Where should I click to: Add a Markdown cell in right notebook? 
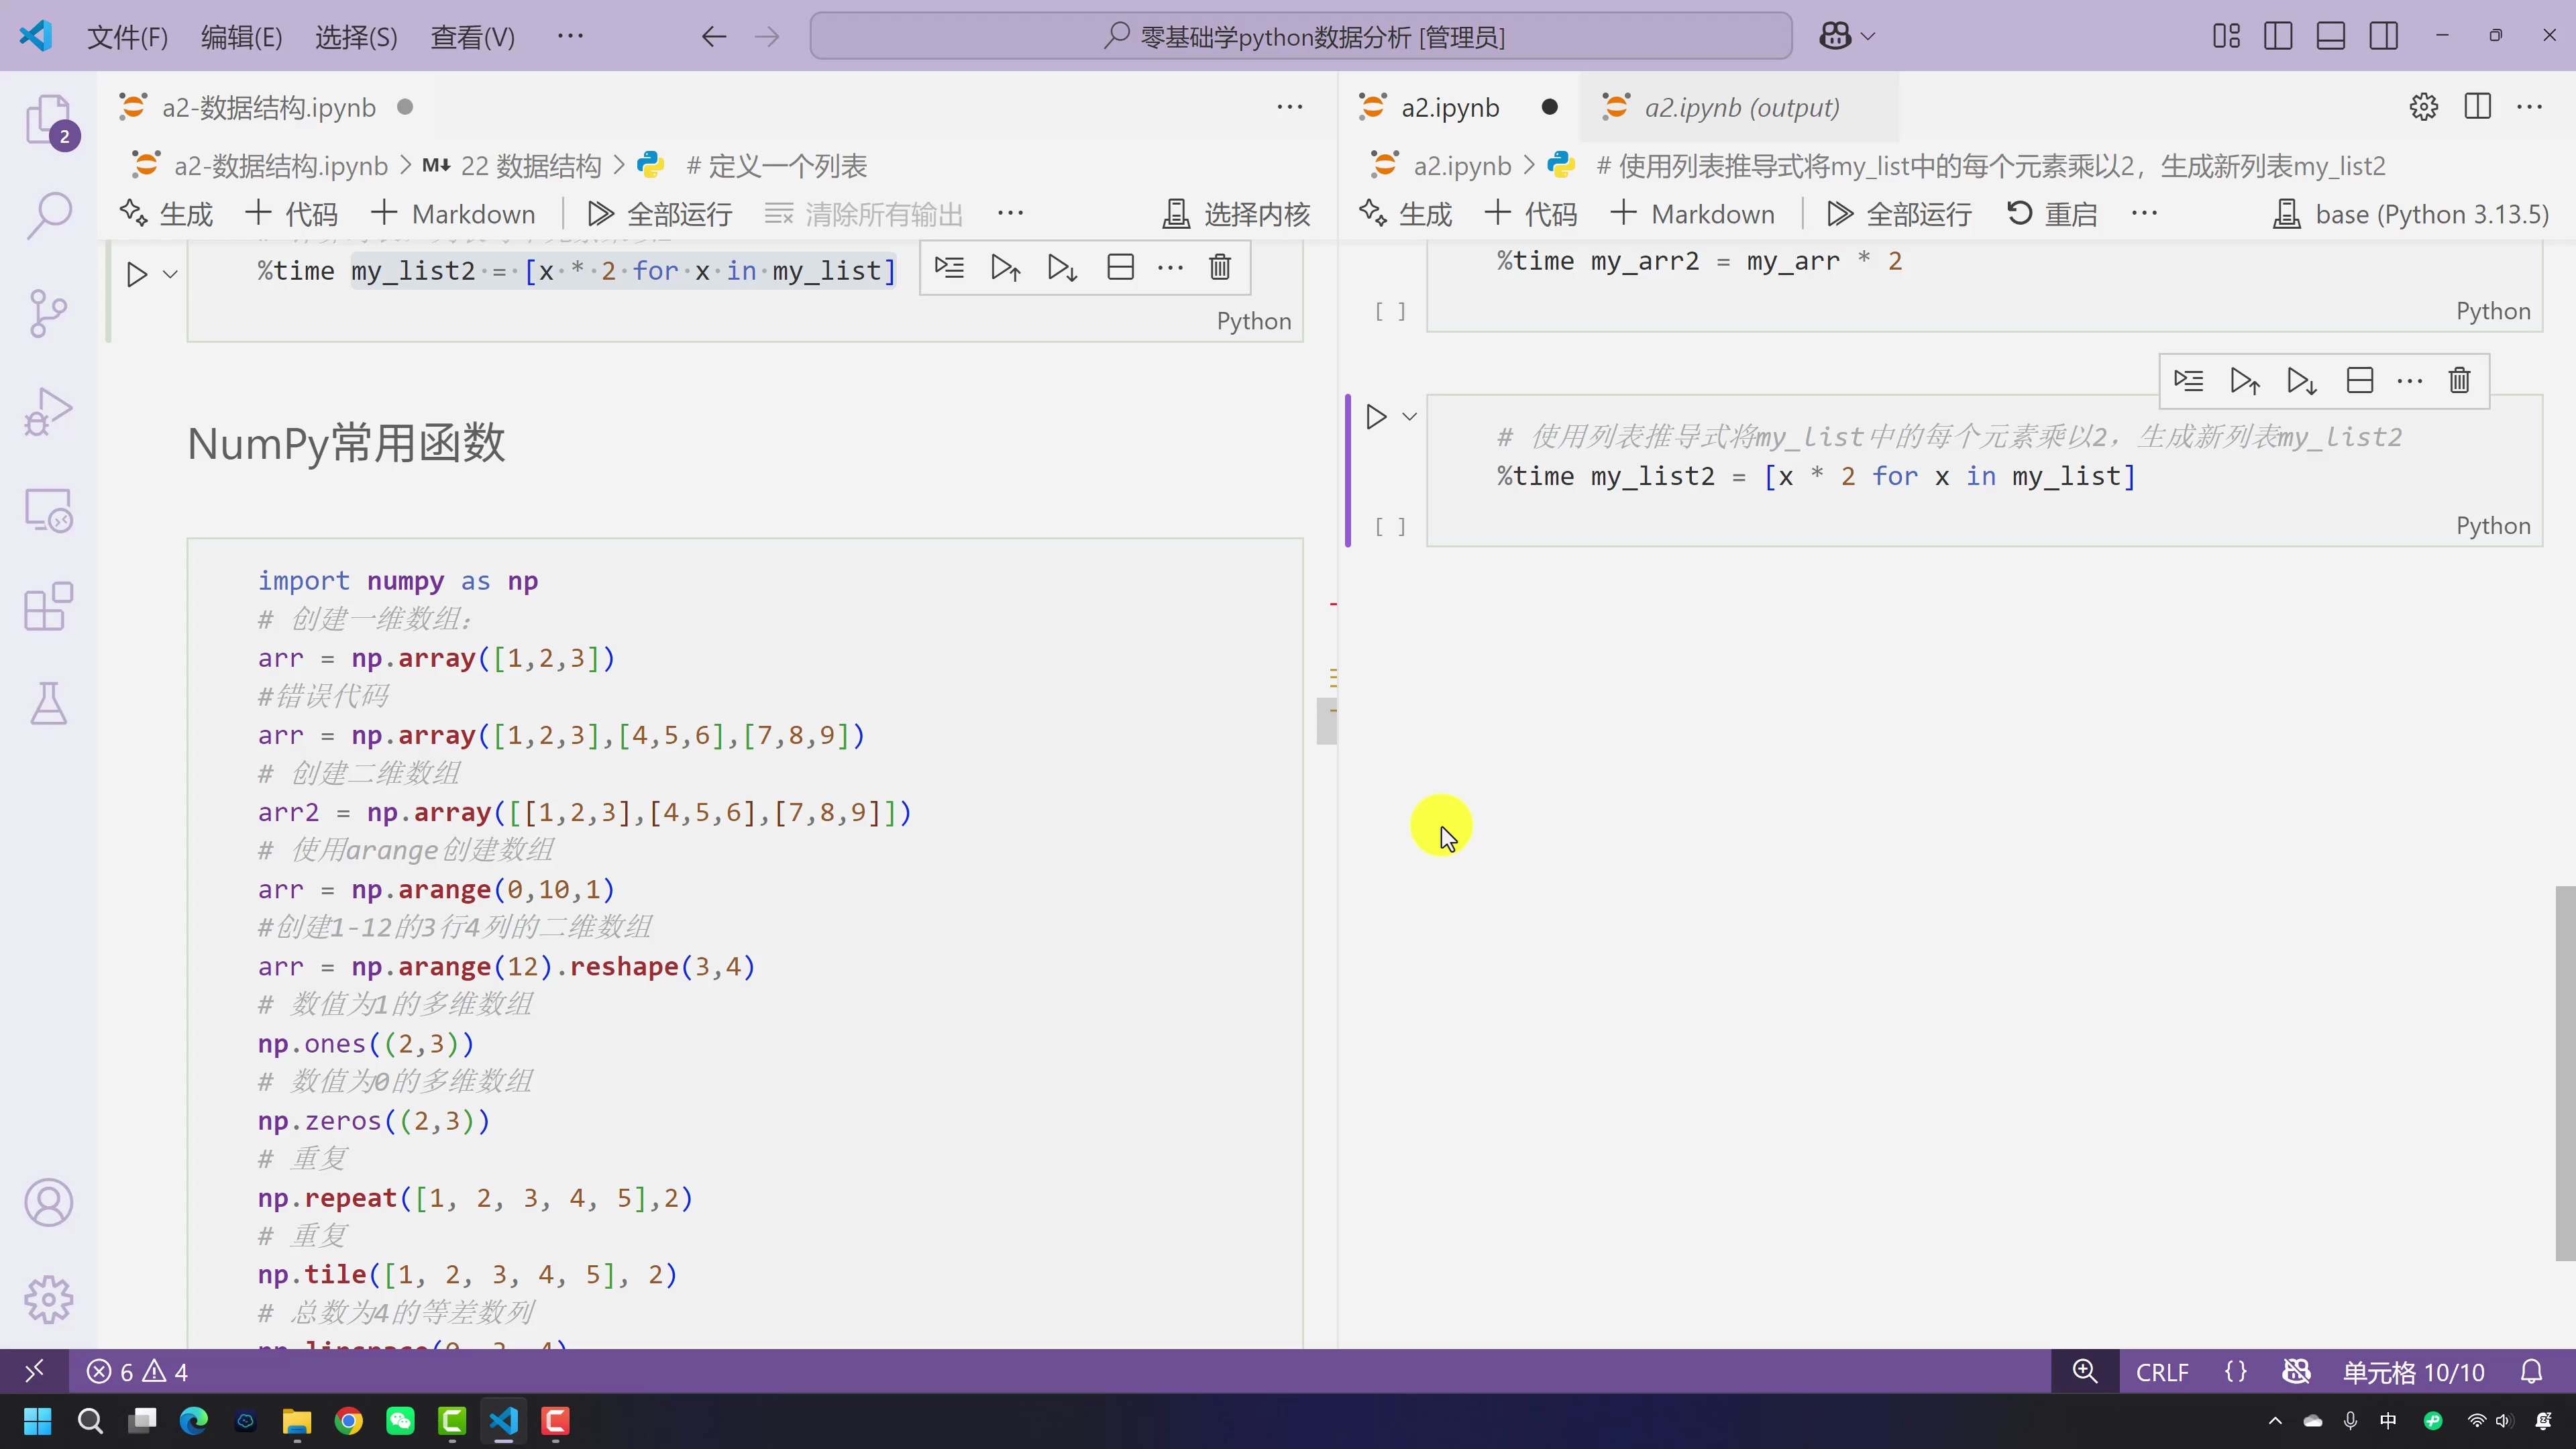coord(1692,214)
